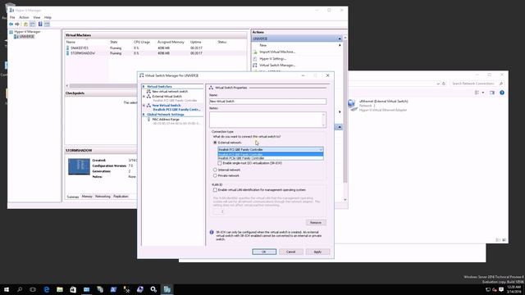The image size is (525, 295).
Task: Expand the External Virtual Switch node
Action: [x=144, y=97]
